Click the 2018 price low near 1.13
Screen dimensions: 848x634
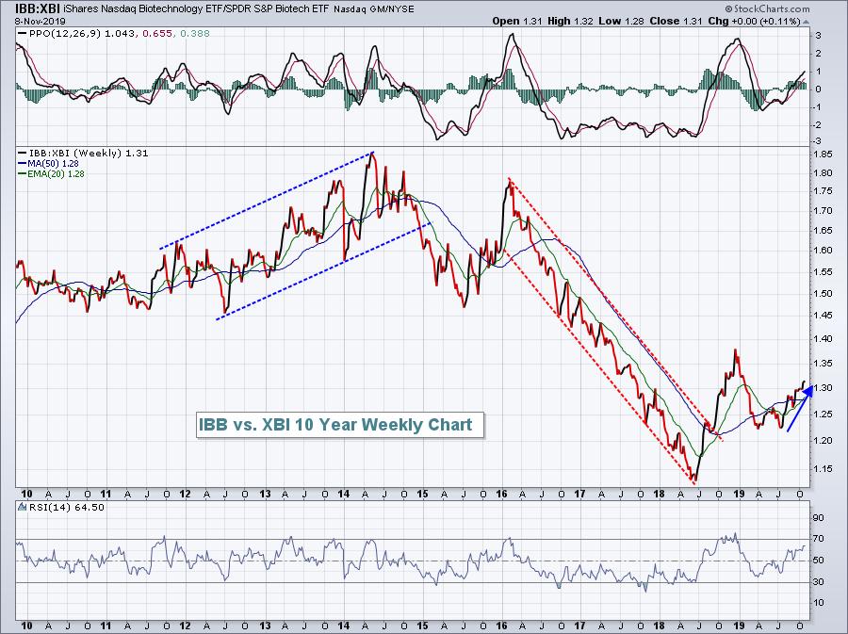pos(695,480)
